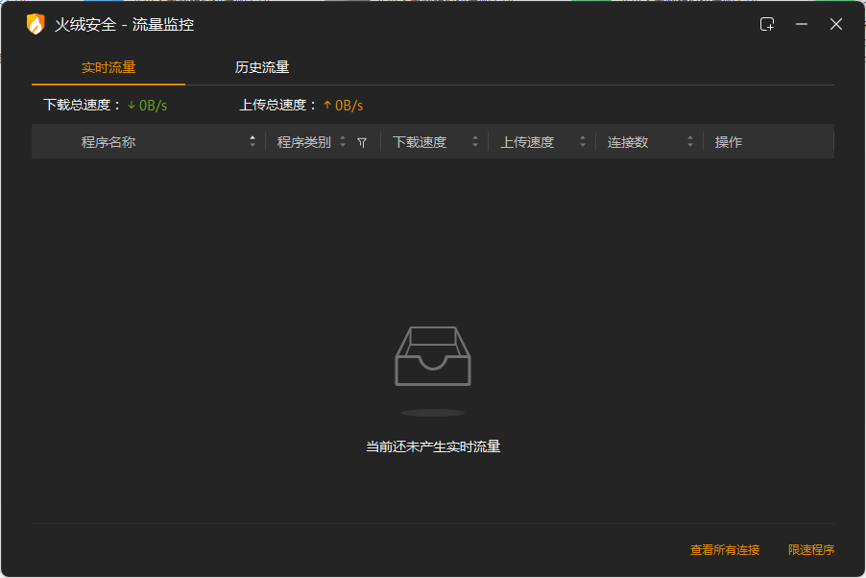
Task: Click the 操作 column header
Action: click(729, 142)
